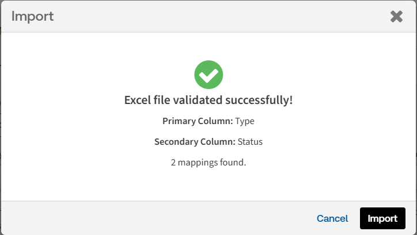This screenshot has height=235, width=417.
Task: Click the 'Primary Column:' label
Action: pyautogui.click(x=198, y=121)
